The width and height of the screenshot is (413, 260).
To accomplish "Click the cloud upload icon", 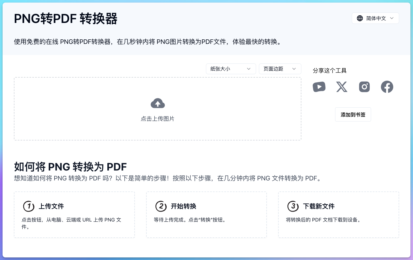I will 158,103.
